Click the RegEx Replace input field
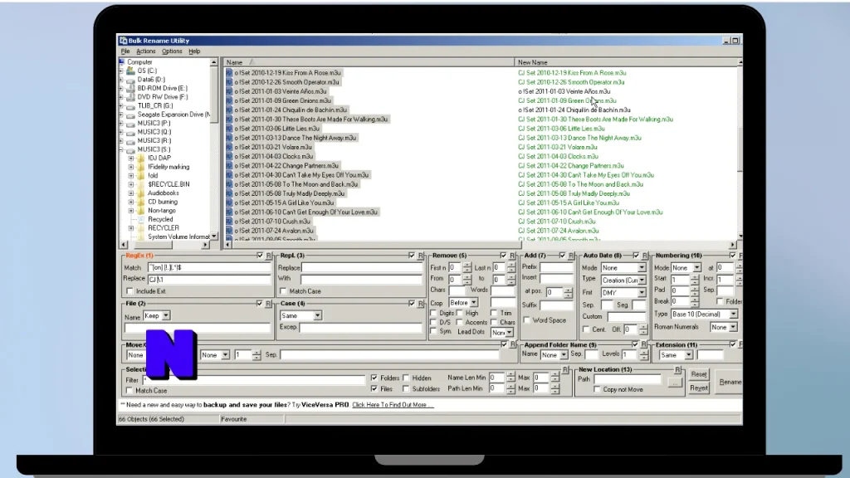Screen dimensions: 850x478 click(209, 279)
